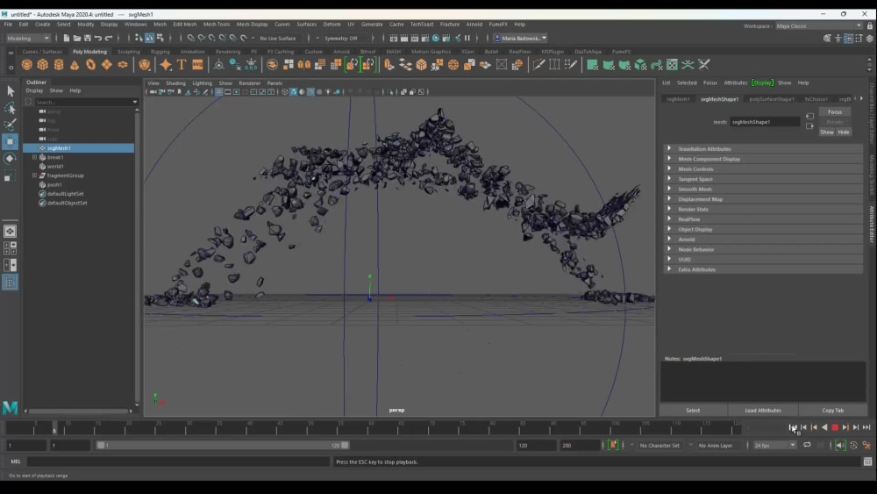Toggle viewport grid display icon
Image resolution: width=877 pixels, height=494 pixels.
tap(219, 92)
